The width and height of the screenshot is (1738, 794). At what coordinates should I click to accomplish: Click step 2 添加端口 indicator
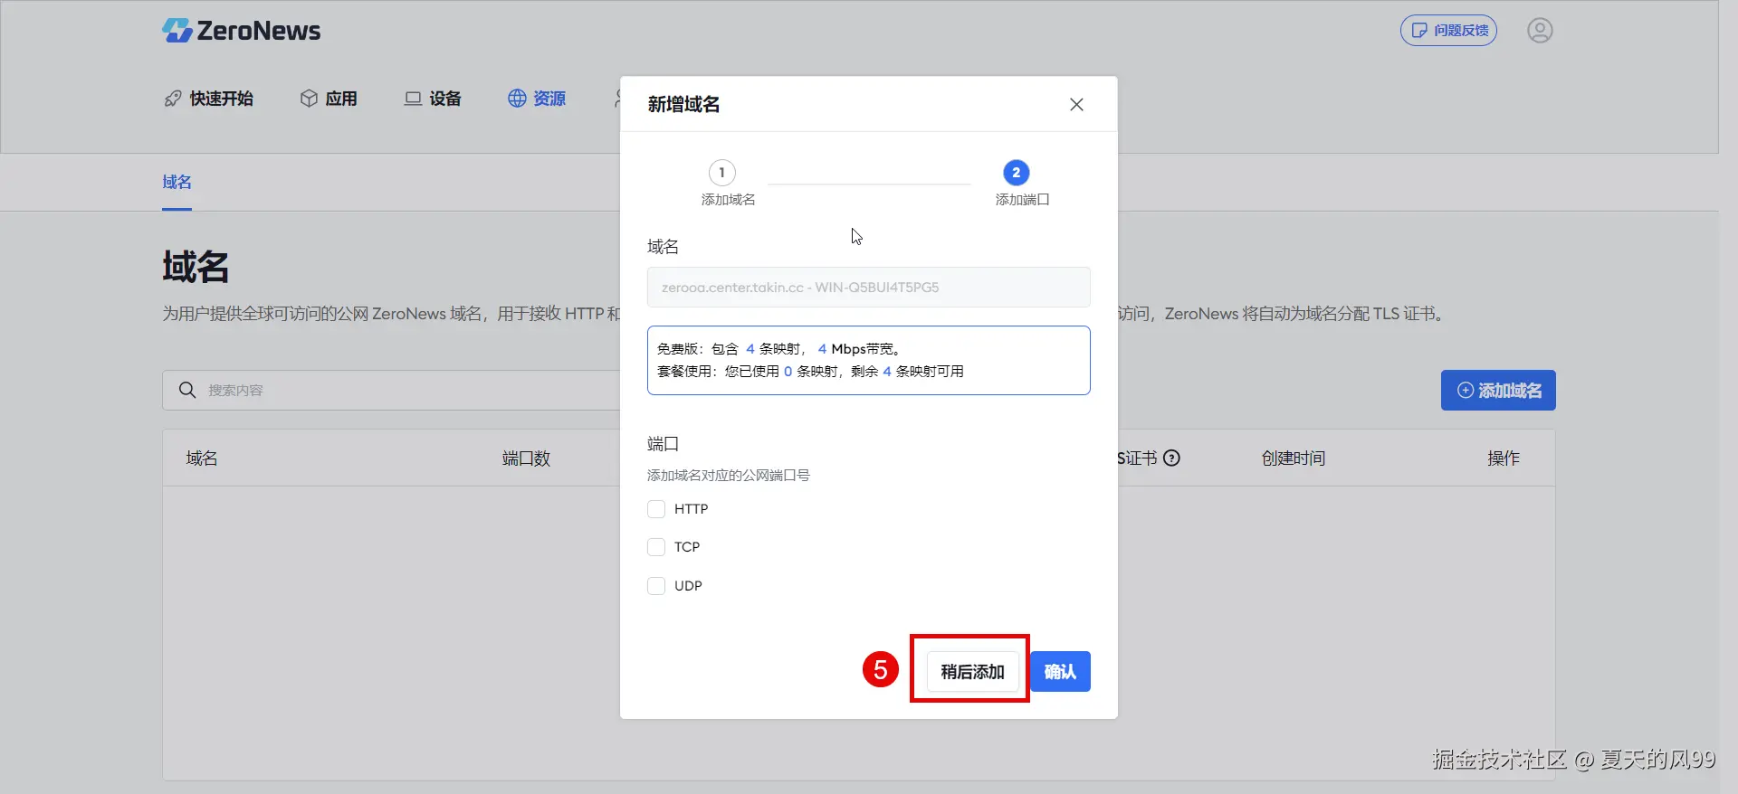pos(1022,183)
